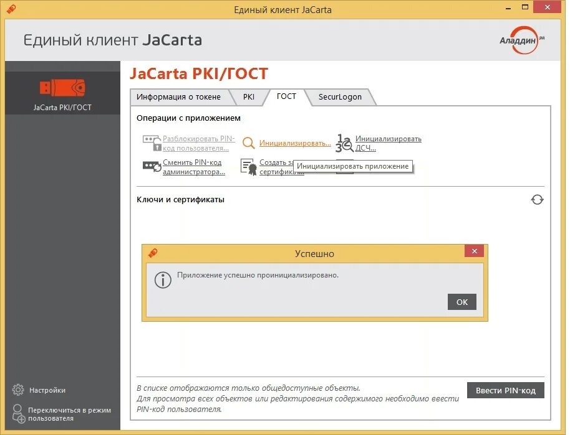Click the certificate request icon
The height and width of the screenshot is (435, 570).
point(248,167)
